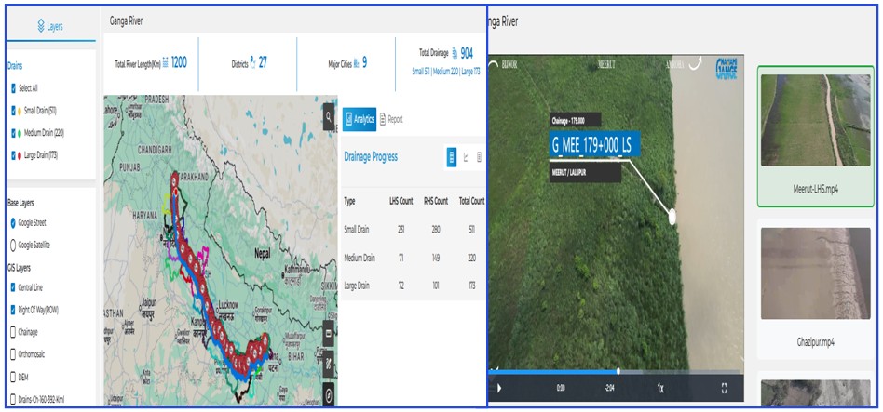Click the document list view icon
Screen dimensions: 883x412
coord(479,157)
